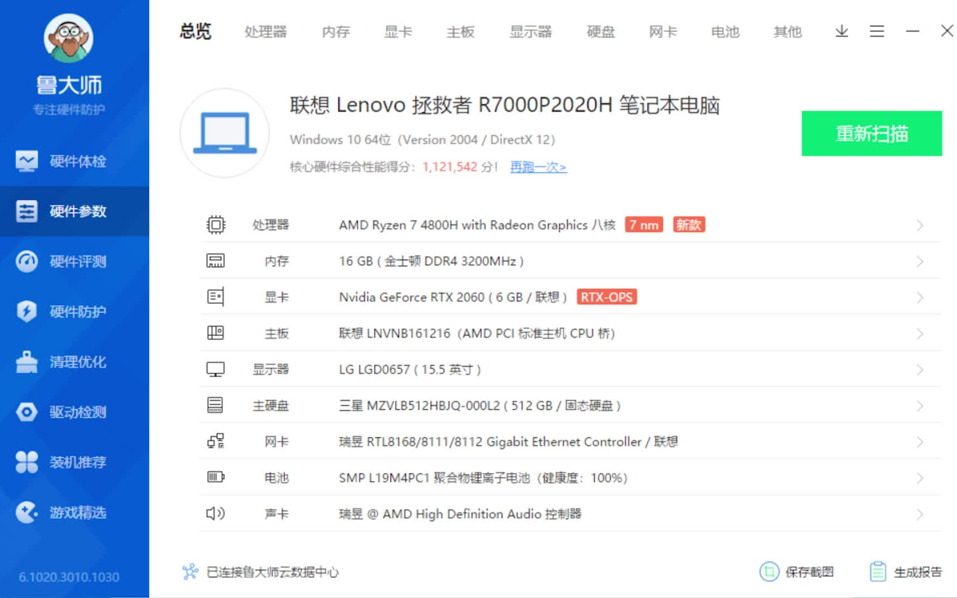The image size is (957, 598).
Task: Switch to the 硬盘 tab
Action: point(601,32)
